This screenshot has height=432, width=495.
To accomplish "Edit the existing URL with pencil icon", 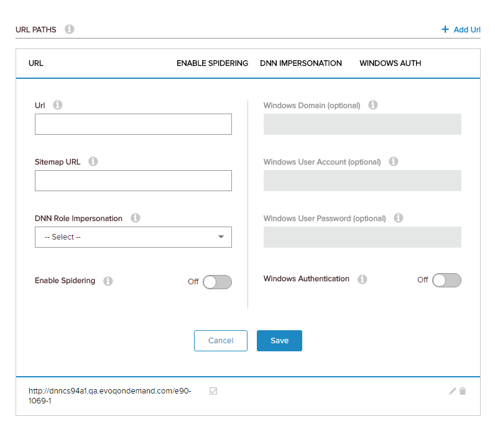I will pos(452,391).
